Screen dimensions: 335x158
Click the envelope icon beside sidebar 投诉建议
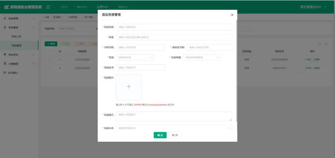coord(5,73)
